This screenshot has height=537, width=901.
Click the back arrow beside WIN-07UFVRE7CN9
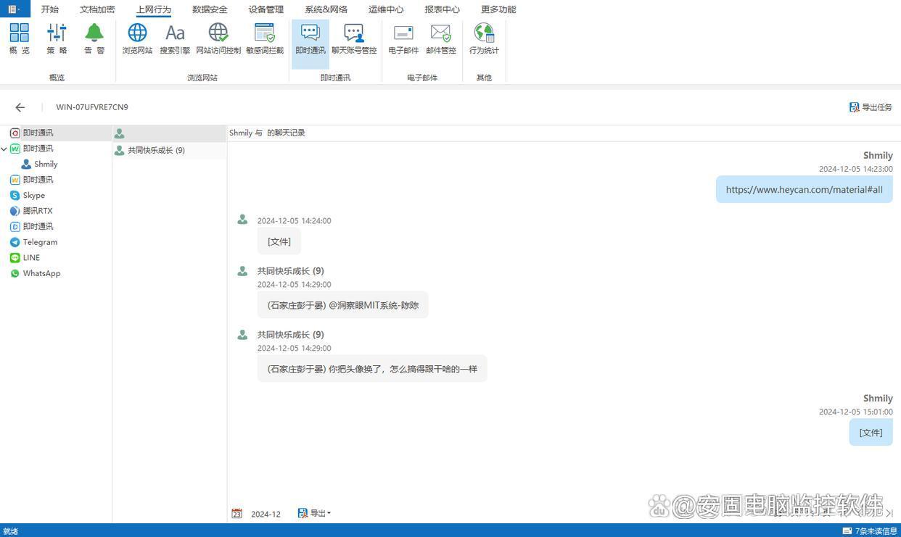pos(20,107)
